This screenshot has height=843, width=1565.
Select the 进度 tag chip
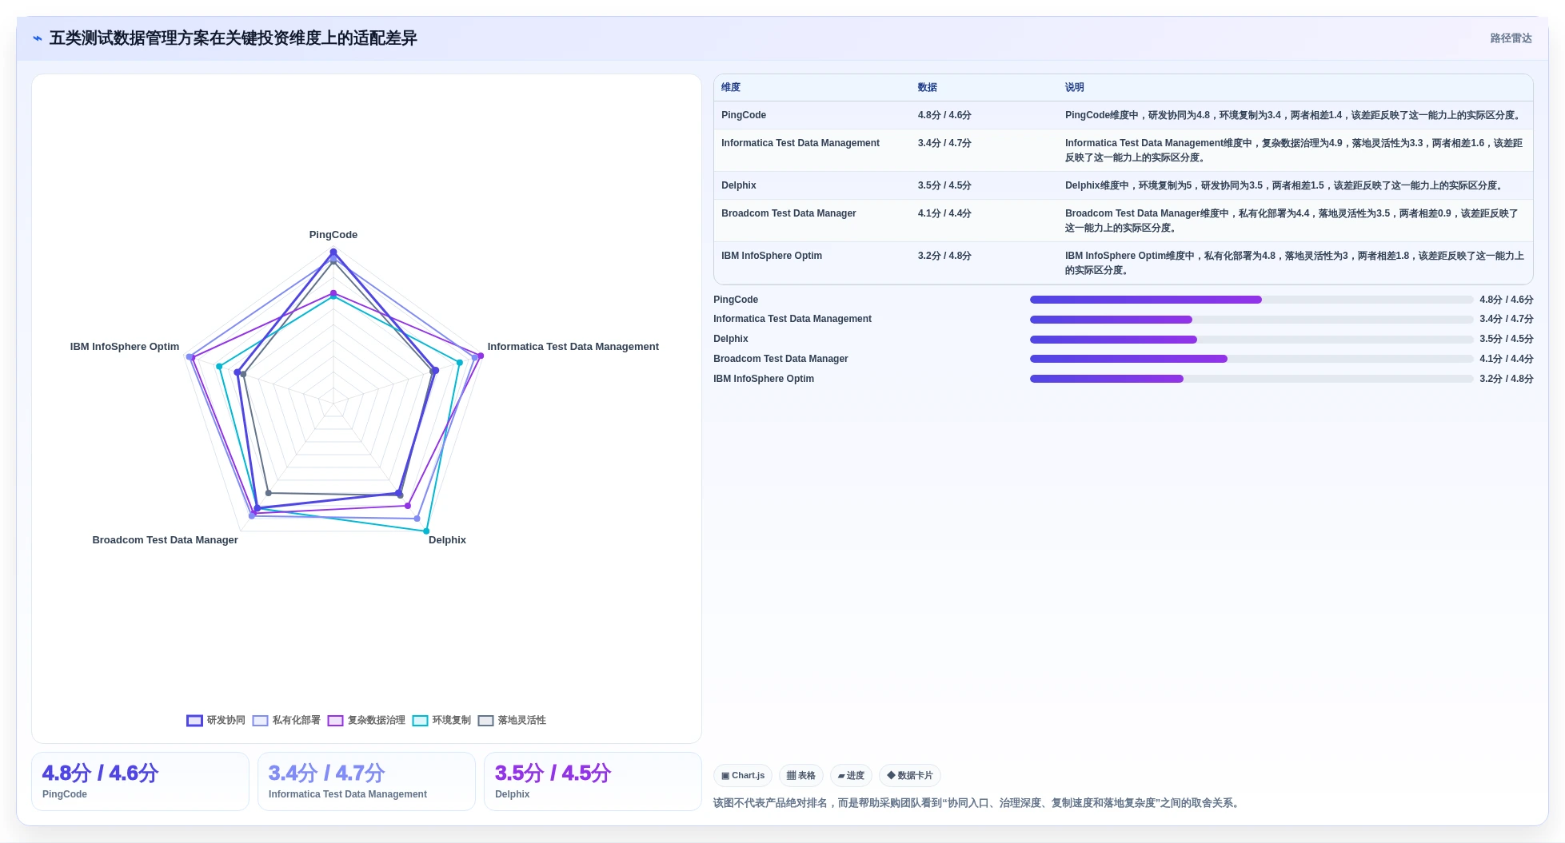851,776
